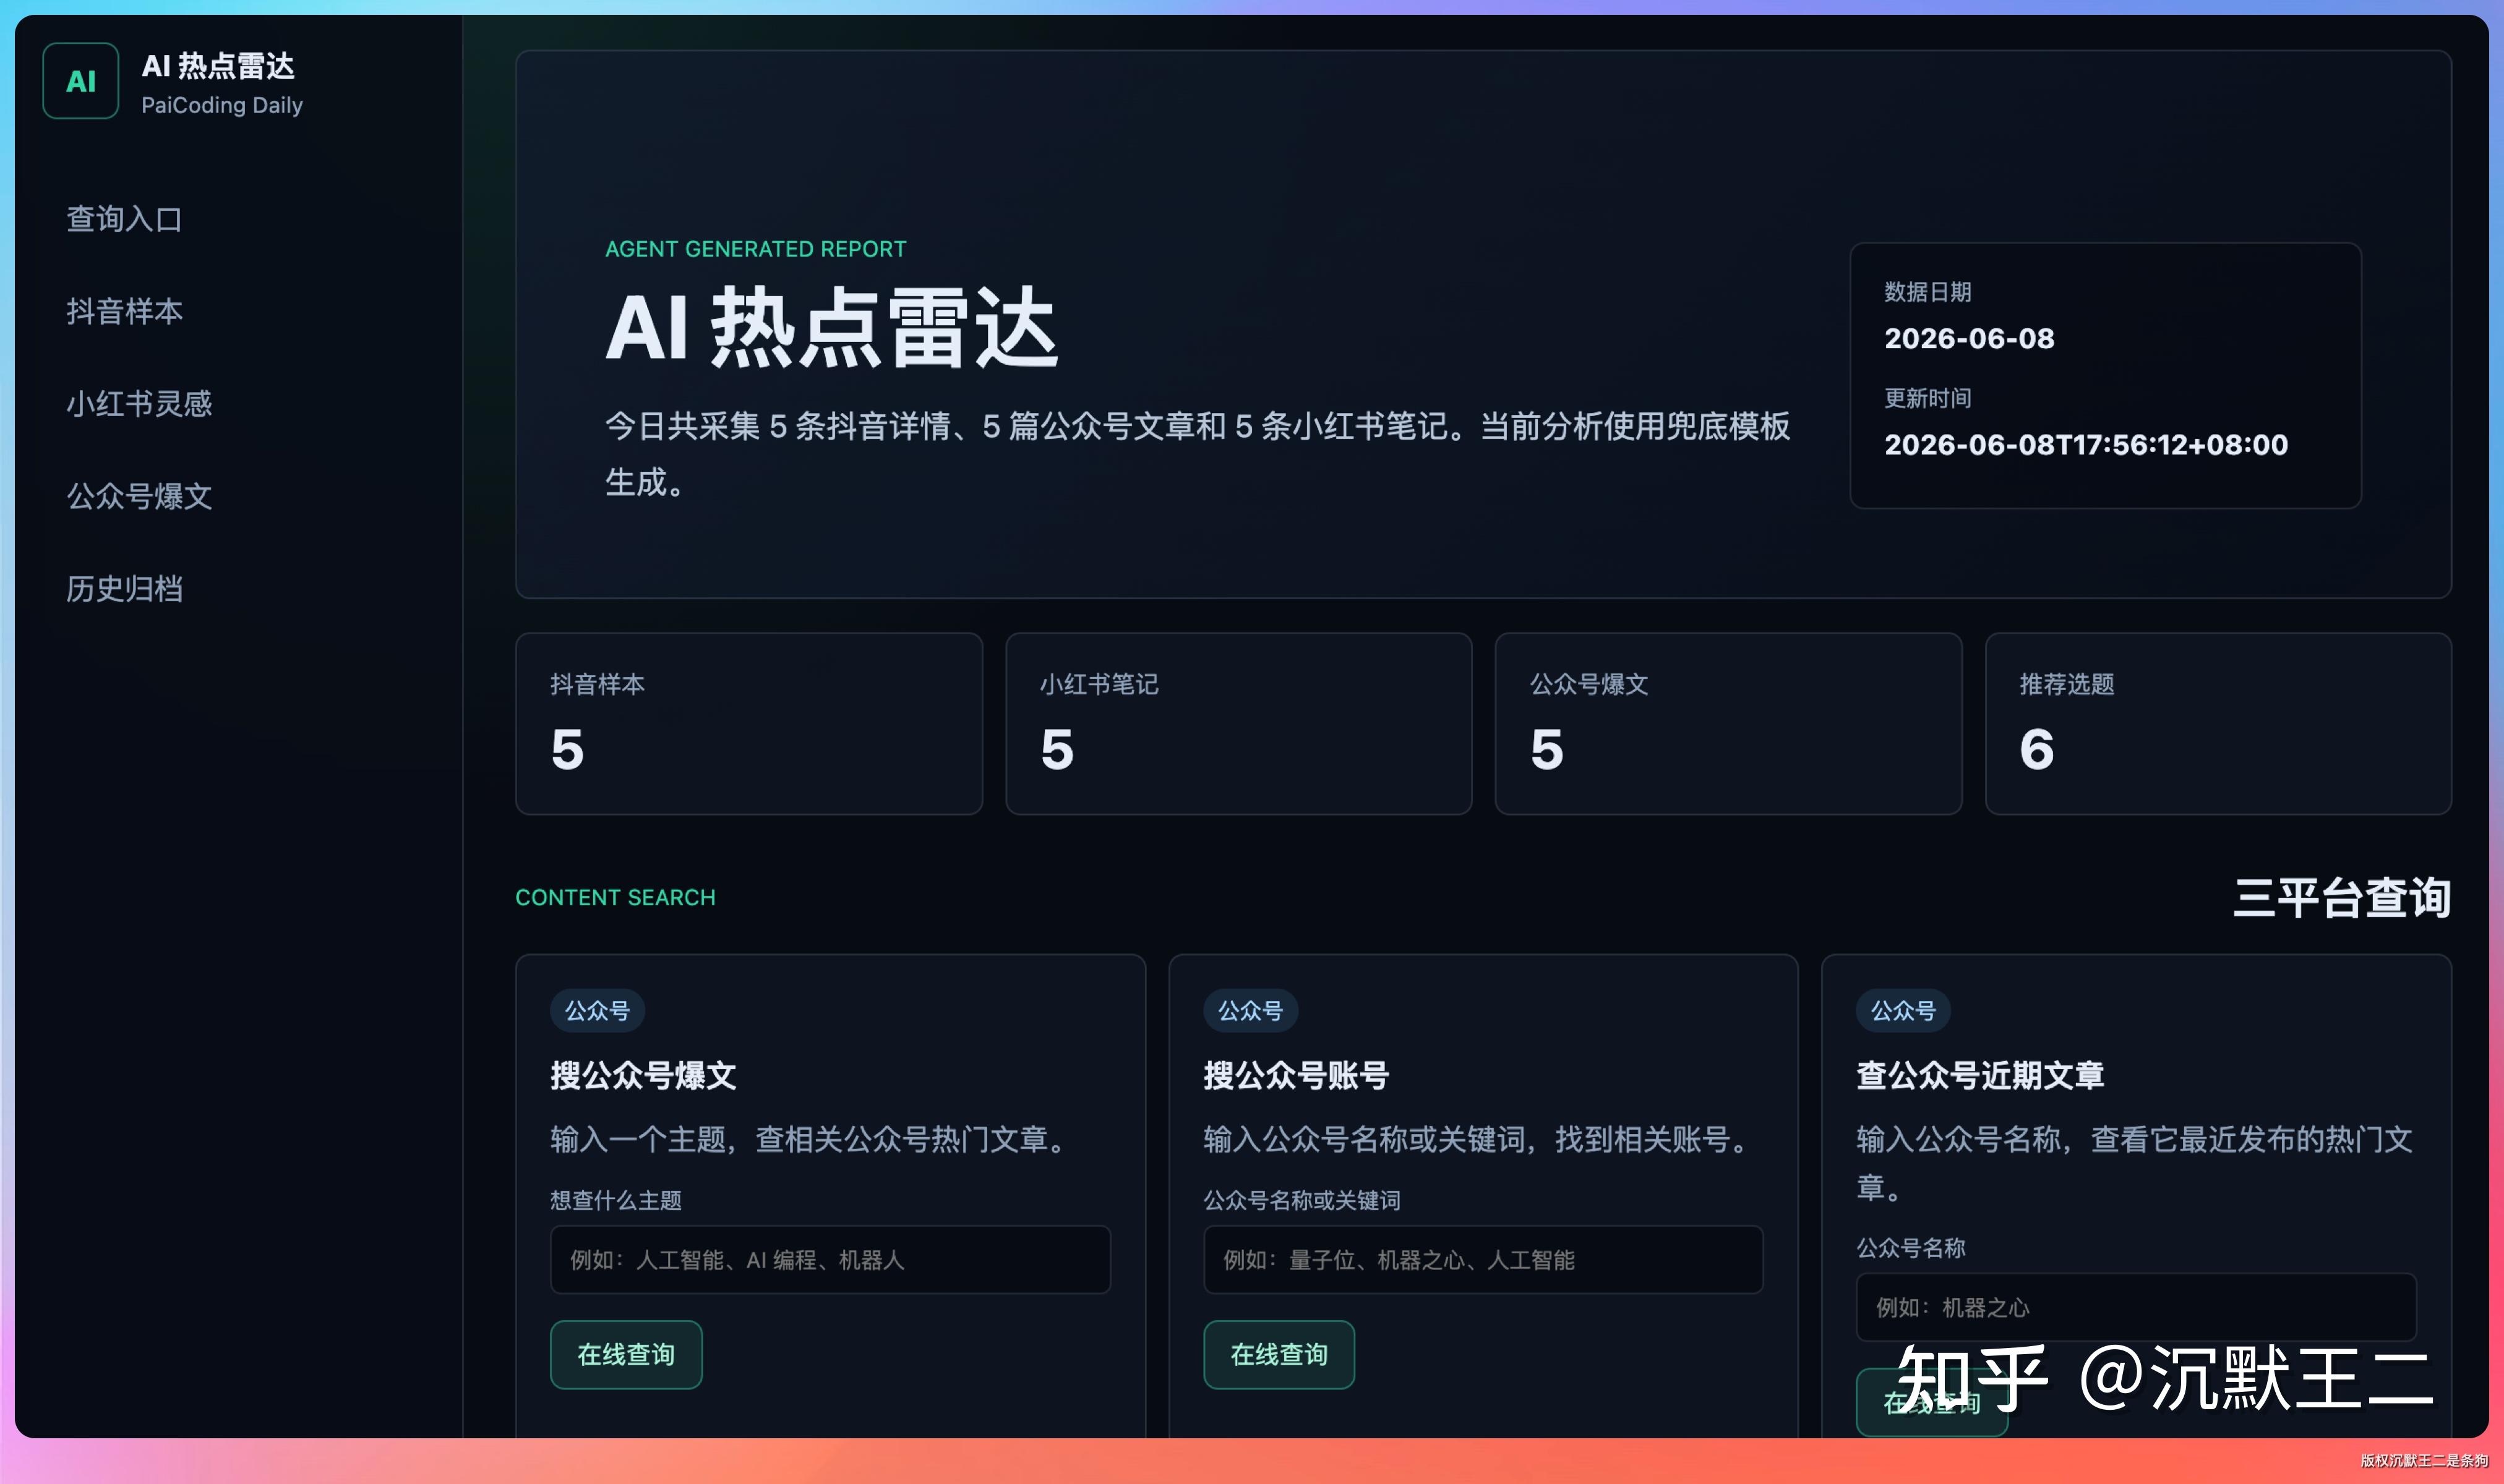Click the 三平台查询 heading
Screen dimensions: 2504x1484
click(x=2342, y=898)
